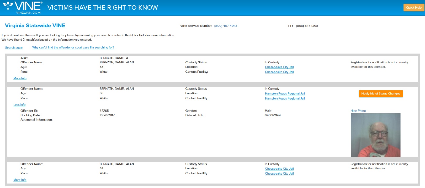Open the Virginia Statewide VINE heading link

[x=35, y=25]
